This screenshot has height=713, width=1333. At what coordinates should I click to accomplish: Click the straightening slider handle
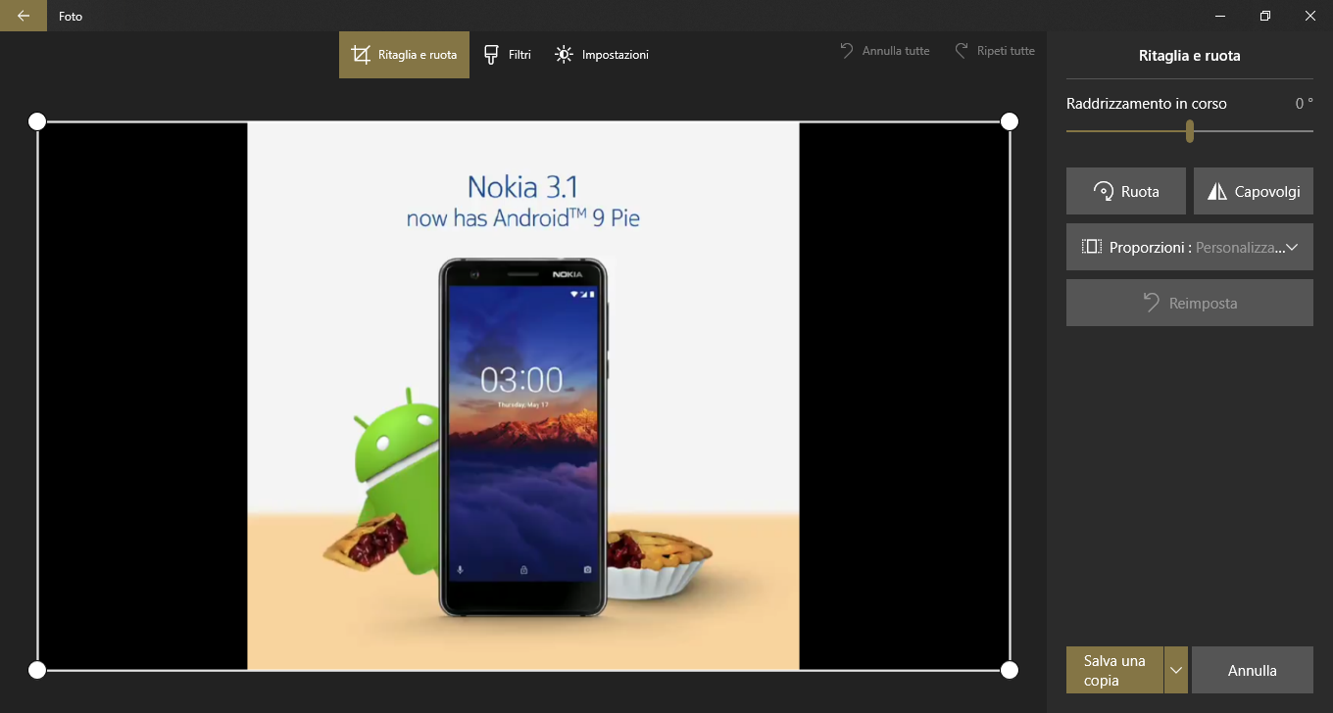1189,131
